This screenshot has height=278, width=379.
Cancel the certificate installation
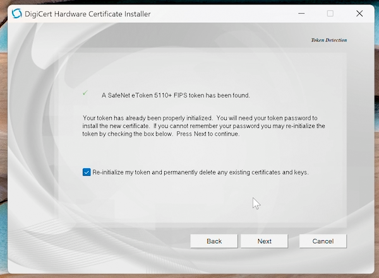(323, 241)
